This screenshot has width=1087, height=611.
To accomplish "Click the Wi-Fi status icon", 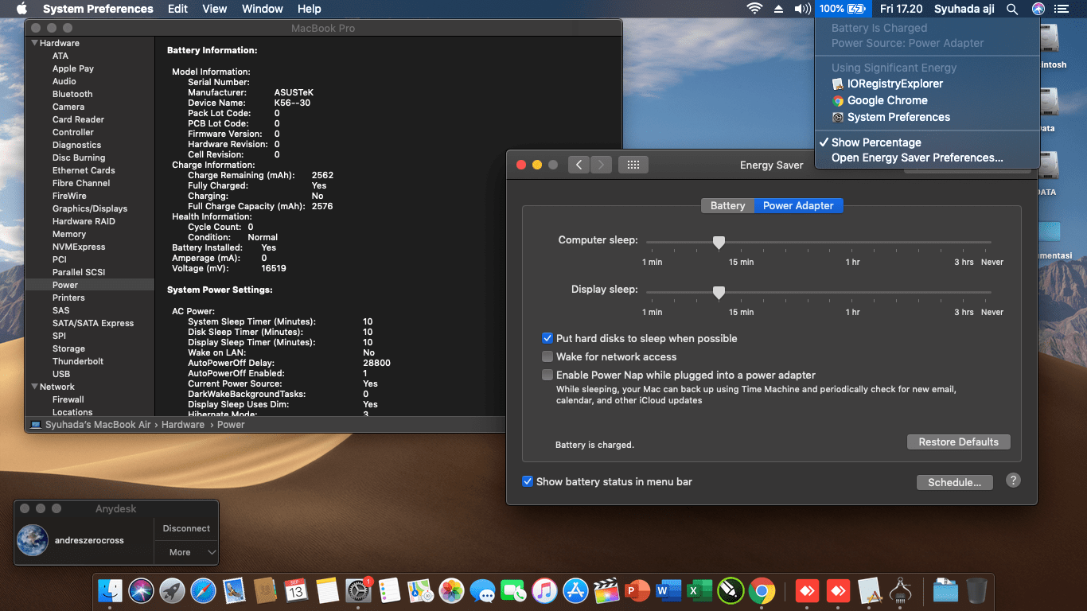I will click(x=754, y=9).
